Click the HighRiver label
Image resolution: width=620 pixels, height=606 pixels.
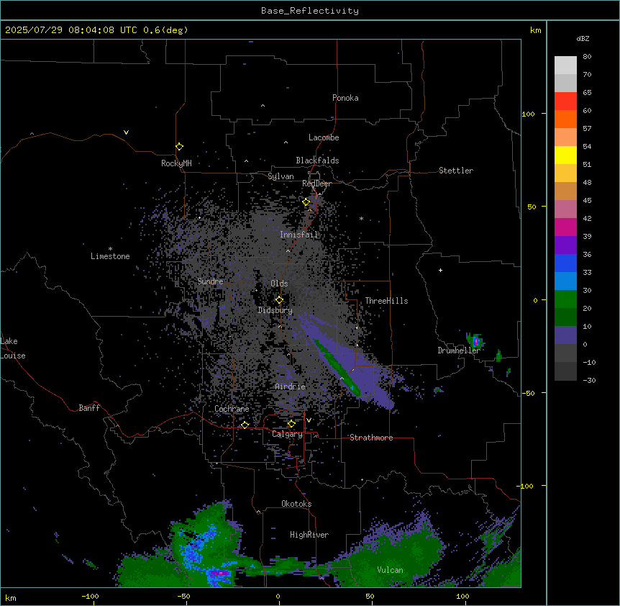[x=309, y=535]
